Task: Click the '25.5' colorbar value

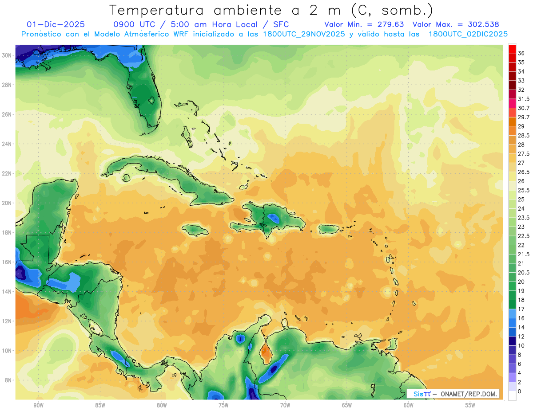Action: (x=524, y=190)
